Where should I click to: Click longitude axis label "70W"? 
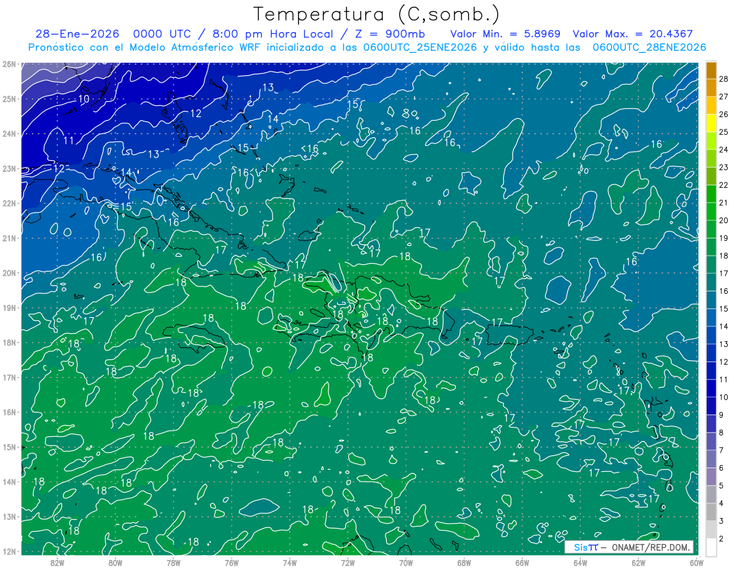[x=406, y=562]
